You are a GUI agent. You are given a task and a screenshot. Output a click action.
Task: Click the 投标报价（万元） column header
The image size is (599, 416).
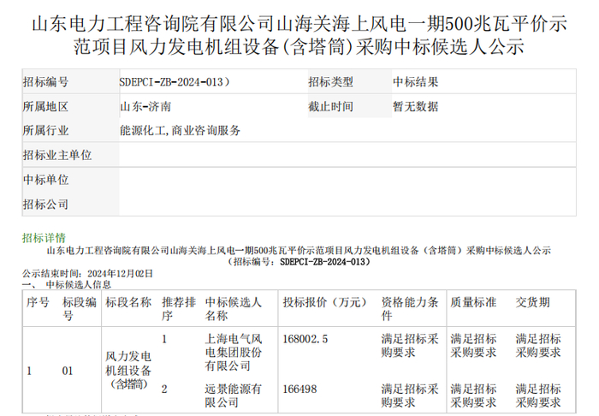pyautogui.click(x=324, y=302)
